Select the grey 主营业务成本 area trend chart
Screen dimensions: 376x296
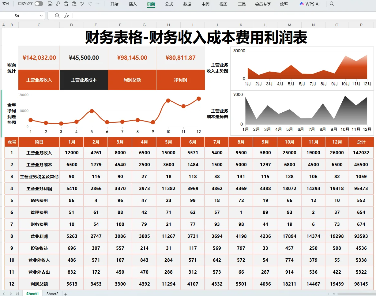tap(302, 113)
